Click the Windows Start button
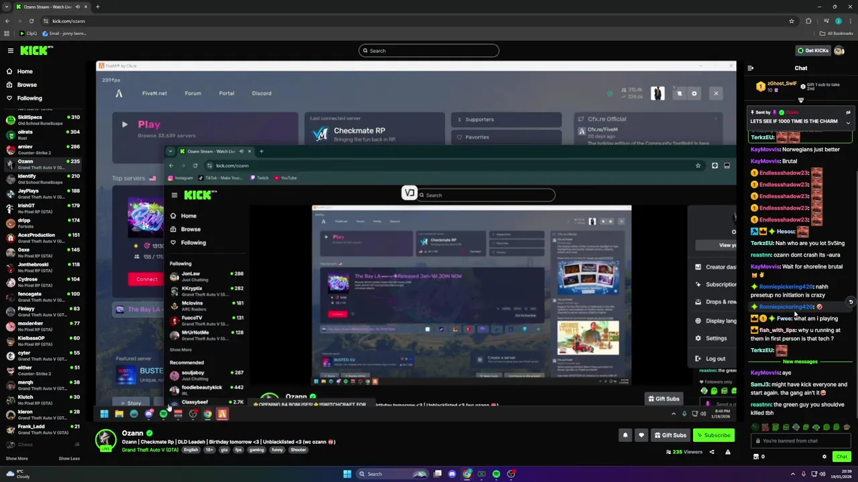 [347, 474]
